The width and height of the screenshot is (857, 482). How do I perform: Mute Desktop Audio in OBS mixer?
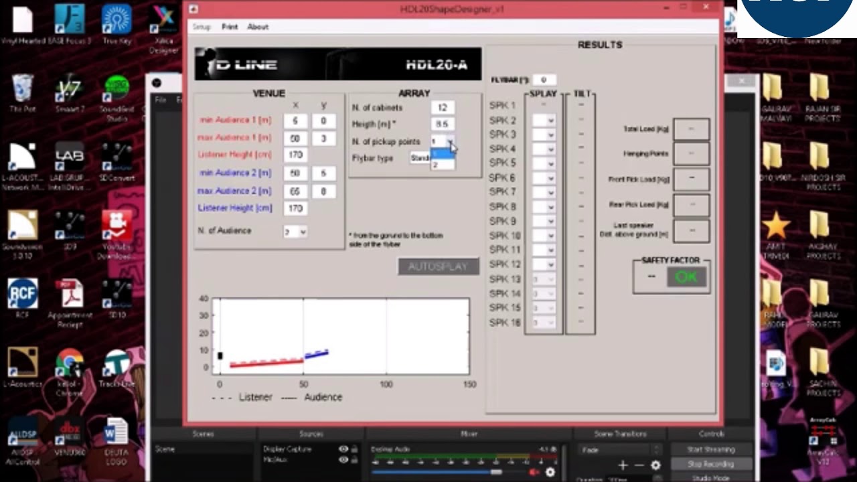pyautogui.click(x=534, y=472)
